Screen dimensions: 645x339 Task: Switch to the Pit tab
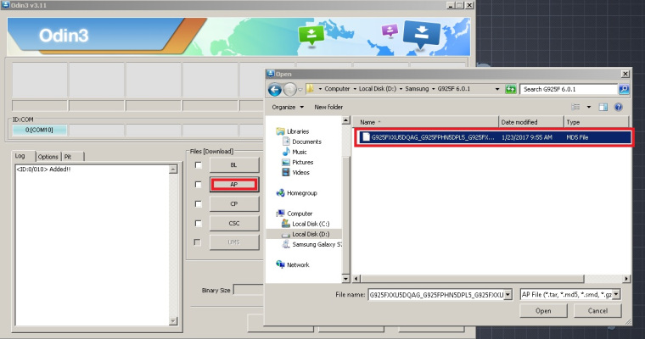click(x=68, y=157)
